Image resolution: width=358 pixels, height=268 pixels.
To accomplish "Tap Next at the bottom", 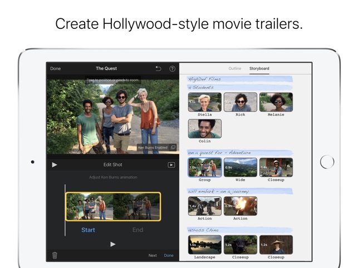I will tap(153, 255).
